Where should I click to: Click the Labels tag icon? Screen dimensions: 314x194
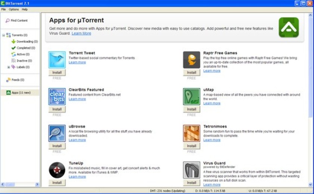13,67
